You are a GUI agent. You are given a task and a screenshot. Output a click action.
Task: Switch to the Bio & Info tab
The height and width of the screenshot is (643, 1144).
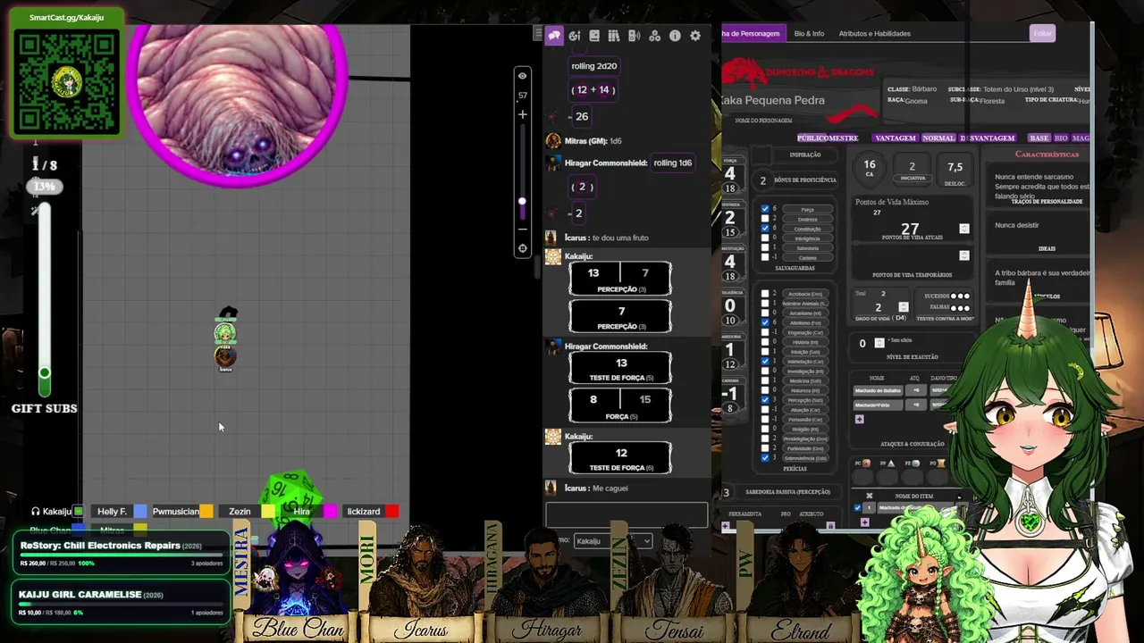[x=809, y=34]
